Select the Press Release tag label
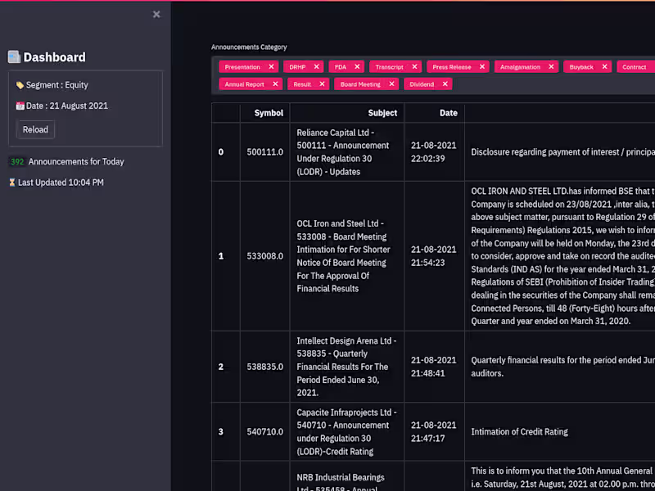 [x=452, y=67]
